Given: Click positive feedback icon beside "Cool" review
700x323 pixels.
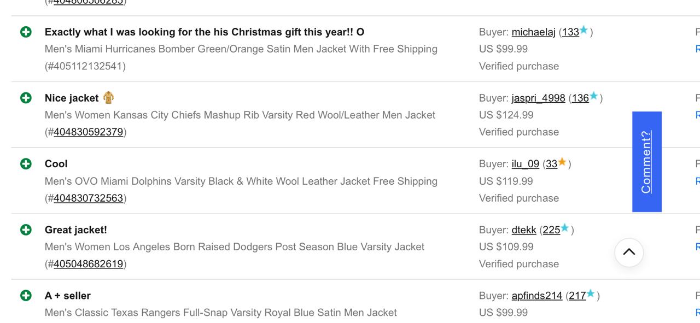Looking at the screenshot, I should point(26,163).
